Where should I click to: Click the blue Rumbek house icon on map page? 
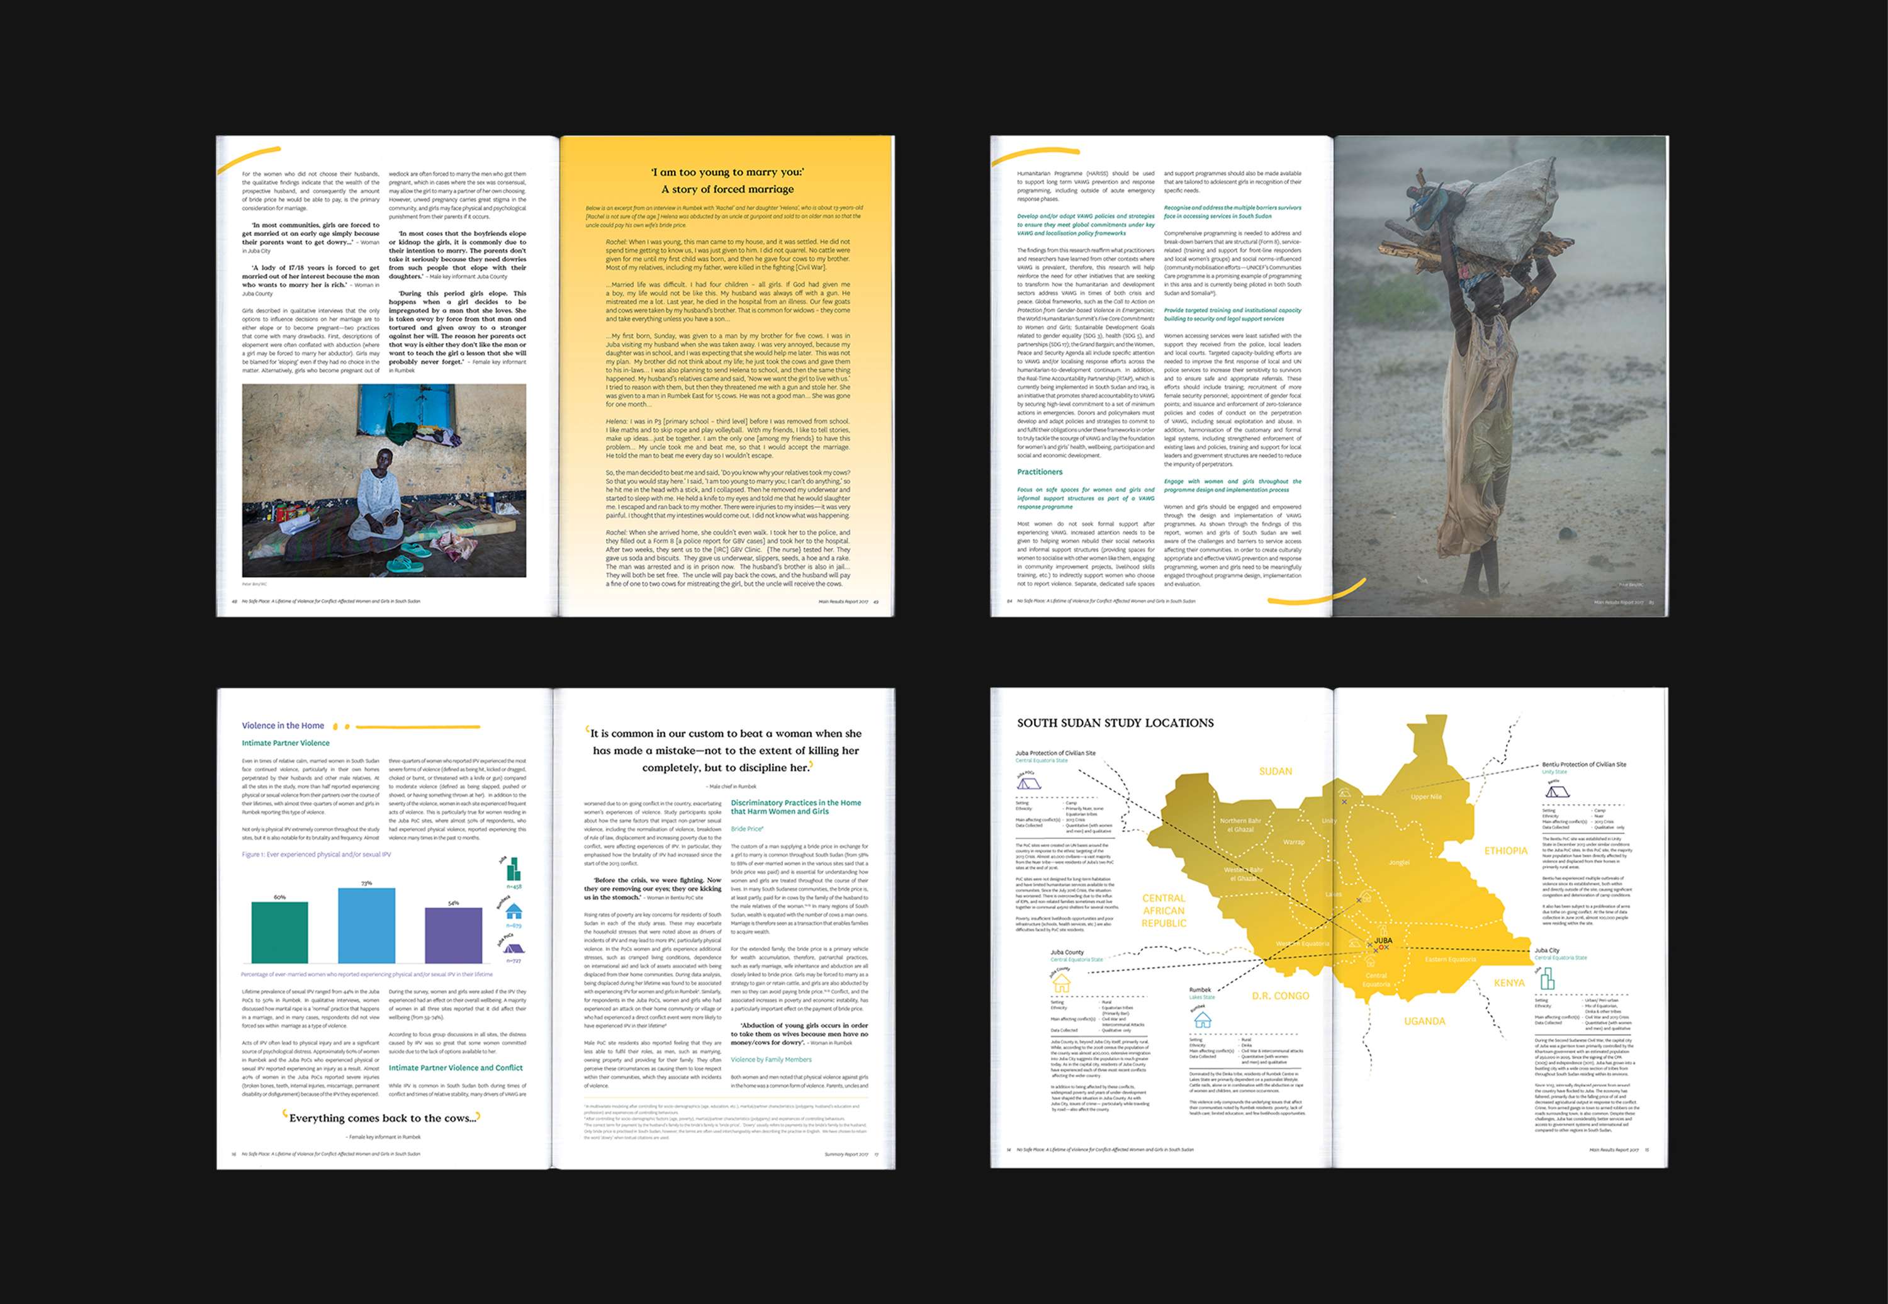pyautogui.click(x=1203, y=1020)
